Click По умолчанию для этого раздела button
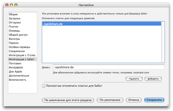The image size is (173, 111). pos(68,100)
